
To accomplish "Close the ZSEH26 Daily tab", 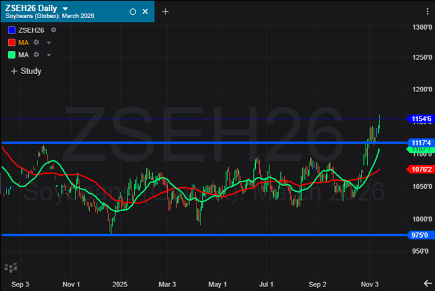I will click(145, 12).
